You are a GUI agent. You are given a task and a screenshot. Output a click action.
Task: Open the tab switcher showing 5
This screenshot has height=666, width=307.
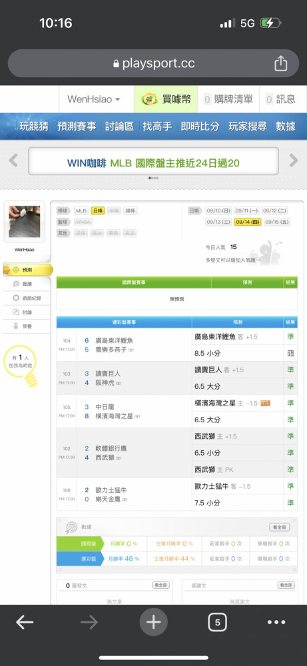(x=217, y=622)
